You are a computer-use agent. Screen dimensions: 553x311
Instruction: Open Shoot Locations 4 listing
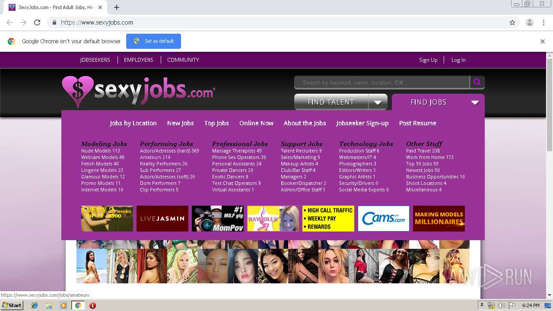(426, 183)
